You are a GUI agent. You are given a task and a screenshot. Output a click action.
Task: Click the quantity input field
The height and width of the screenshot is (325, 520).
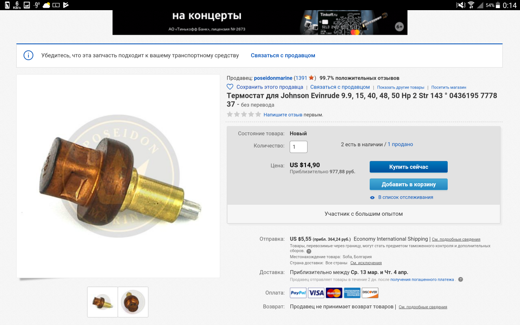coord(299,147)
